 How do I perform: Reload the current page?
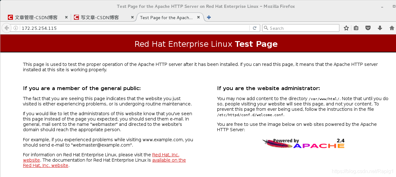(x=255, y=28)
